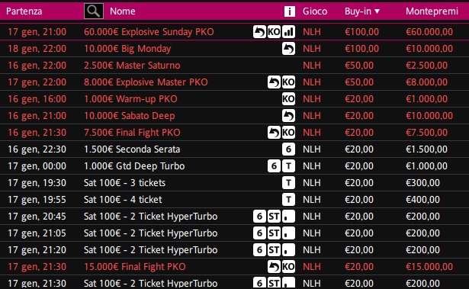Select 60.000€ Explosive Sunday PKO tournament
The width and height of the screenshot is (469, 289).
[149, 32]
